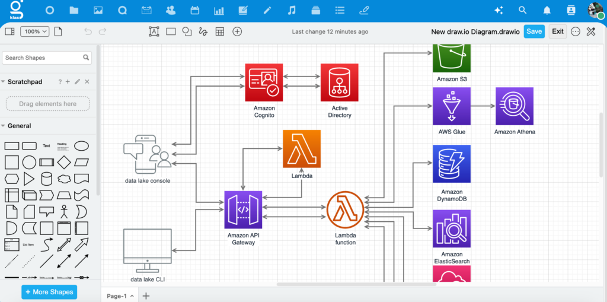The image size is (607, 302).
Task: Click the search magnifier in Search Shapes
Action: coord(86,58)
